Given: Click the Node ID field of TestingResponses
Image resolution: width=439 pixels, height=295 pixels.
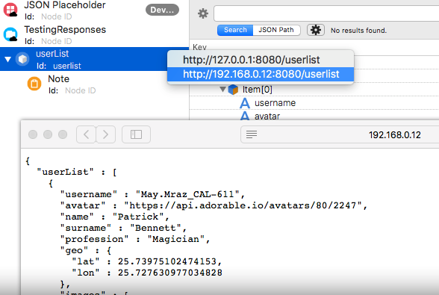Looking at the screenshot, I should pos(57,42).
